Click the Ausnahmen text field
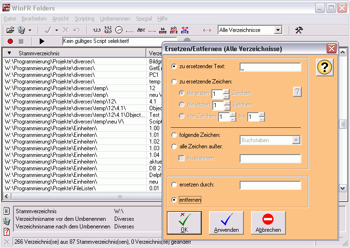The height and width of the screenshot is (248, 350). [x=270, y=158]
